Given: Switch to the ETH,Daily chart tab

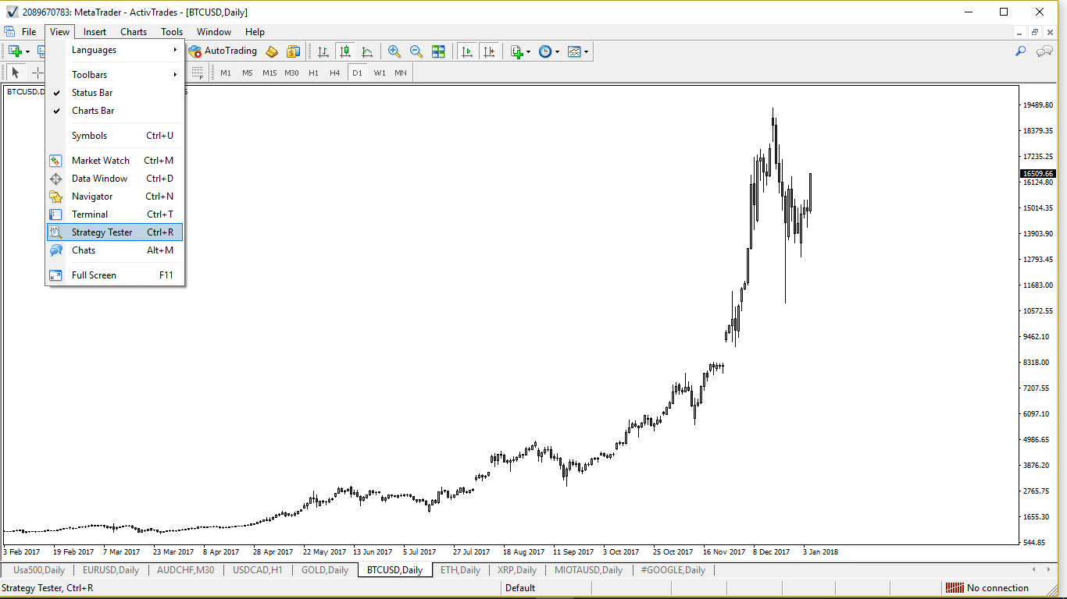Looking at the screenshot, I should [x=460, y=570].
